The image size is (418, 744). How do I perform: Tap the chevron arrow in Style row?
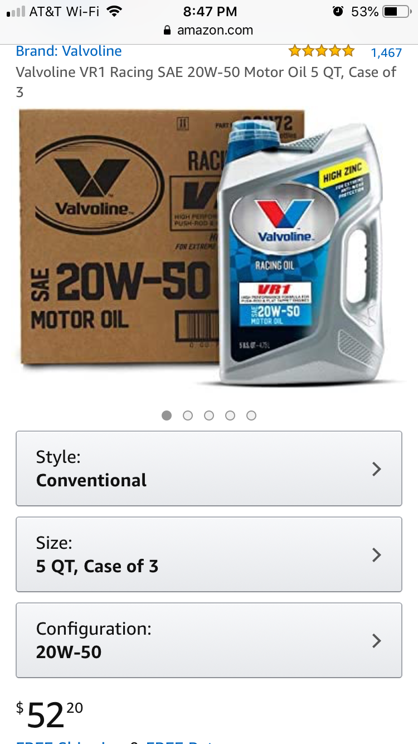pos(377,469)
